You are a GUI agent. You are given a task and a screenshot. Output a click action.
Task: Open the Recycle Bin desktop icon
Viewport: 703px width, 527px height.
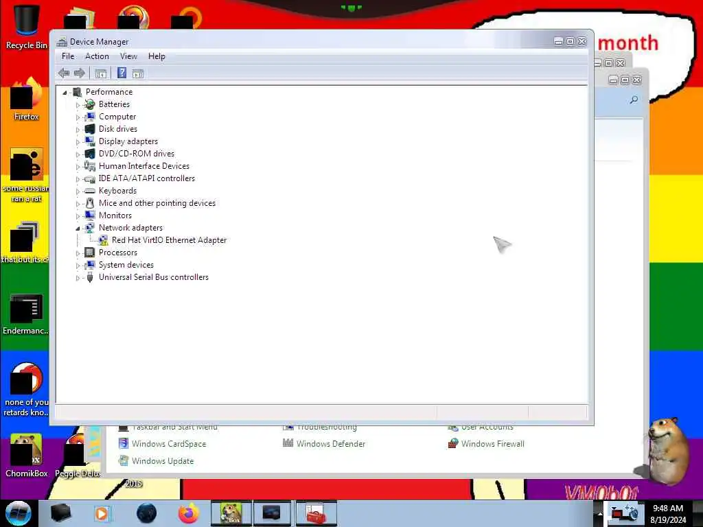tap(26, 27)
